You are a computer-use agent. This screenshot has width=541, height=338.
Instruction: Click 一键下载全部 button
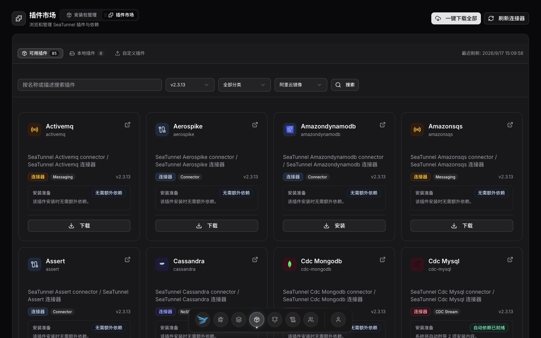coord(456,18)
